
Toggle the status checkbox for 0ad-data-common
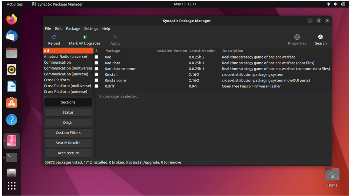(96, 69)
